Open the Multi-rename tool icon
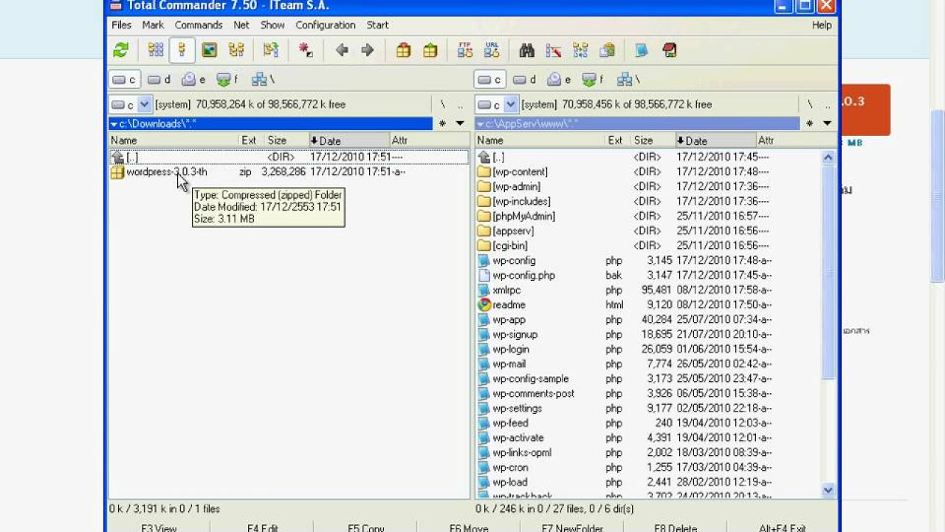Viewport: 945px width, 532px height. (554, 50)
